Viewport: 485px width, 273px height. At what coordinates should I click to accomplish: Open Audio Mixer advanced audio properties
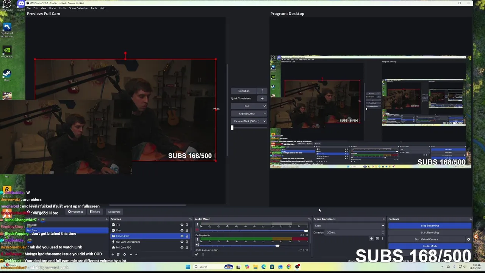(197, 254)
